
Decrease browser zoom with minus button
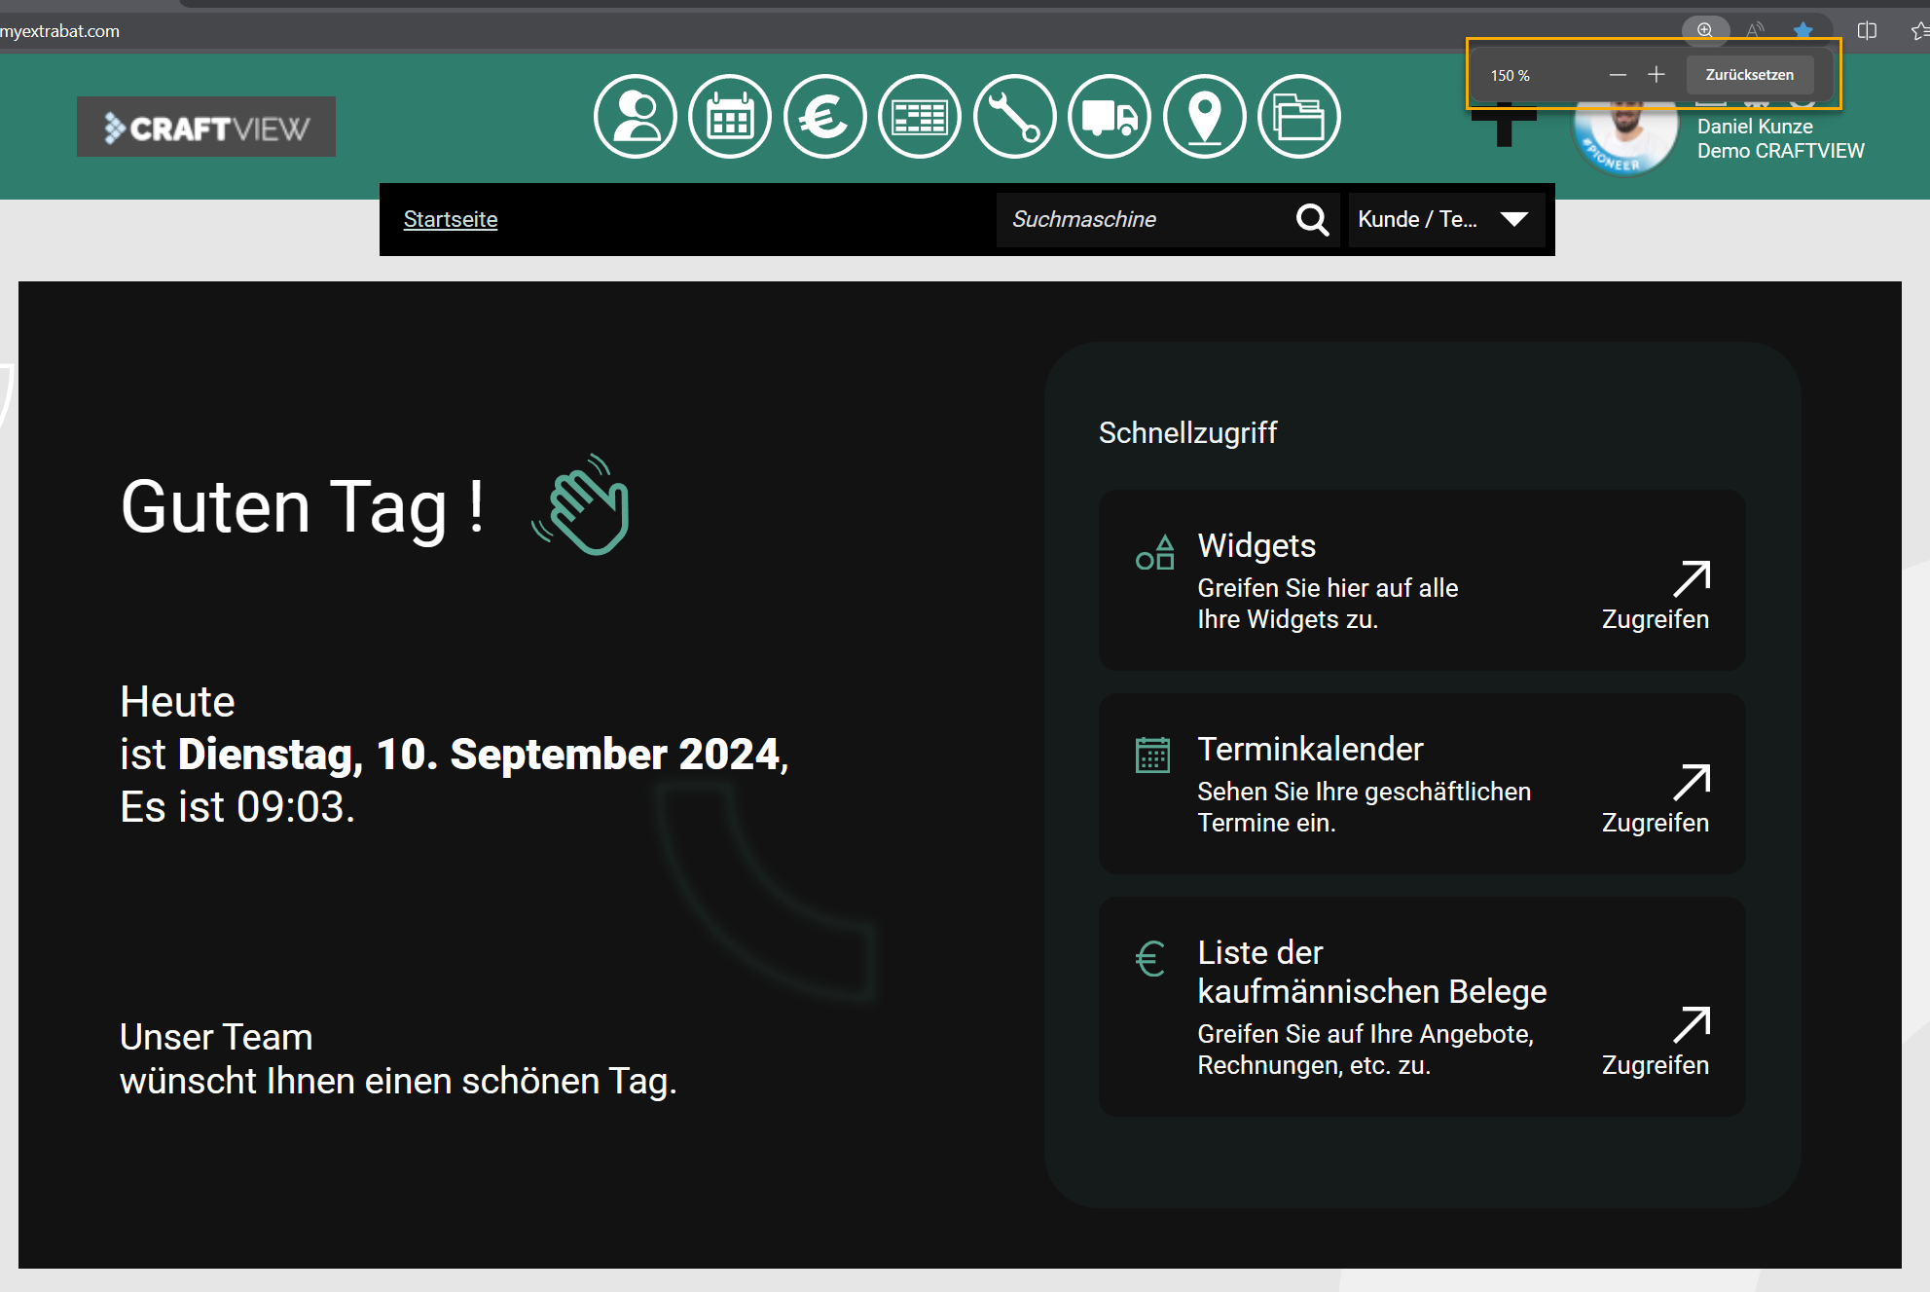coord(1618,75)
